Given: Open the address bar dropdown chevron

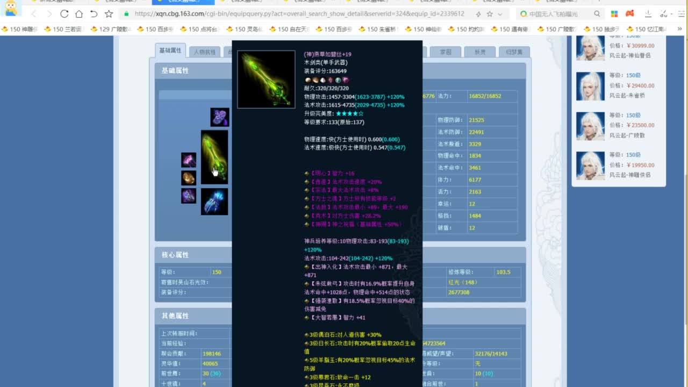Looking at the screenshot, I should pyautogui.click(x=500, y=14).
